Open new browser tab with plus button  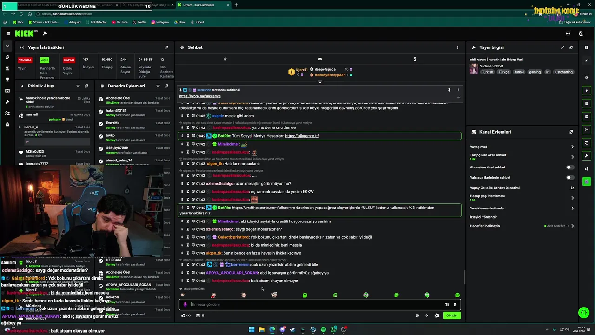click(x=236, y=5)
